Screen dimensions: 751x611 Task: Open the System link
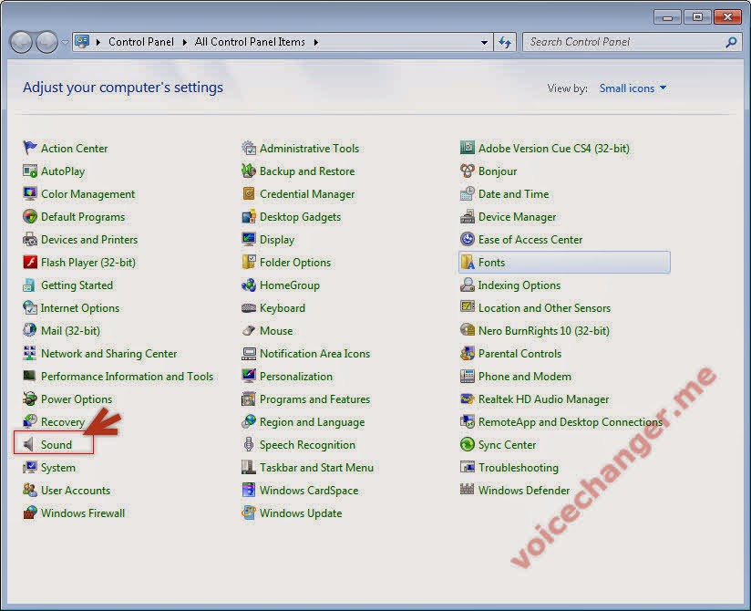pyautogui.click(x=58, y=467)
